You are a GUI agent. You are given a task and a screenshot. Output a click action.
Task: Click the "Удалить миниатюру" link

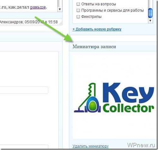tap(91, 146)
